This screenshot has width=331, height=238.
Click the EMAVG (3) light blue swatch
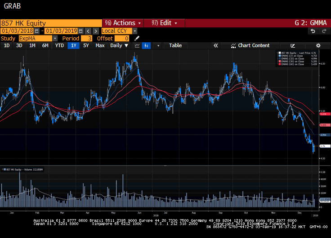tap(280, 56)
